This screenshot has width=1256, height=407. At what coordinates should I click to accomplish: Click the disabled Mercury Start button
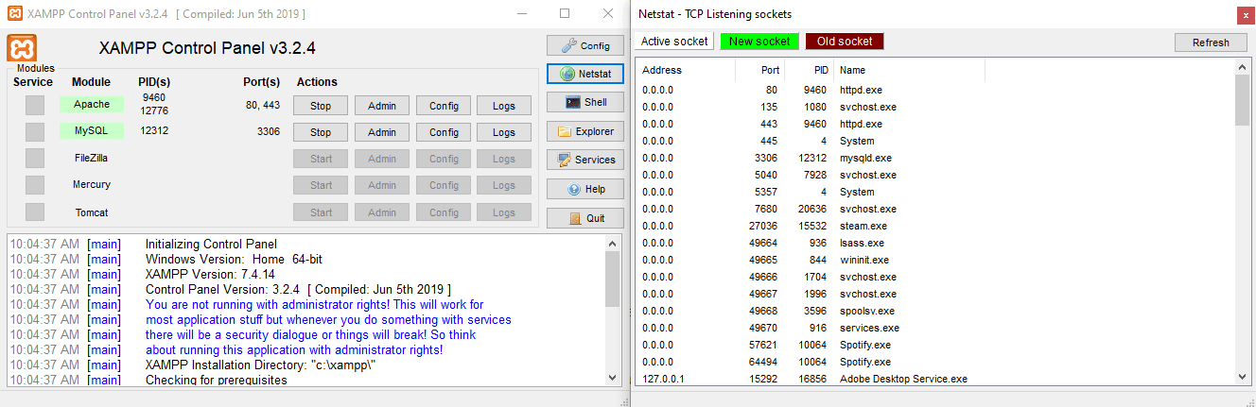321,185
